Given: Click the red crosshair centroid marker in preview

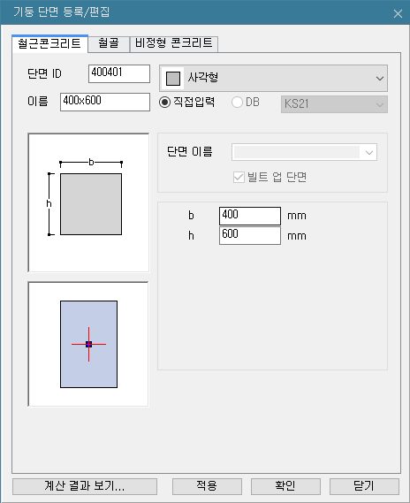Looking at the screenshot, I should point(88,344).
